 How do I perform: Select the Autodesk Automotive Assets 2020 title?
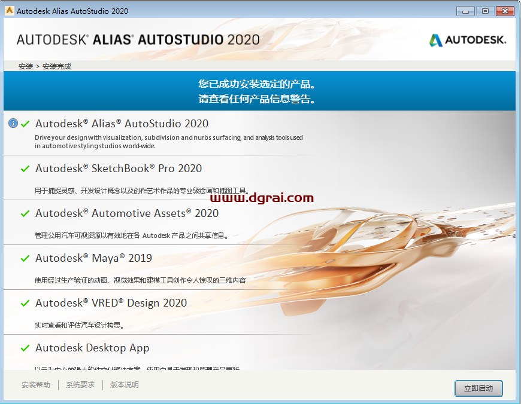pyautogui.click(x=127, y=213)
